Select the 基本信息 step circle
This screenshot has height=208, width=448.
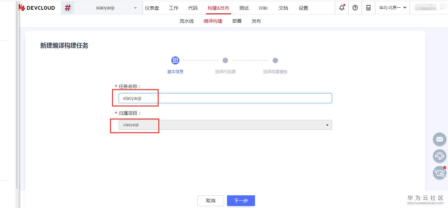tap(175, 60)
